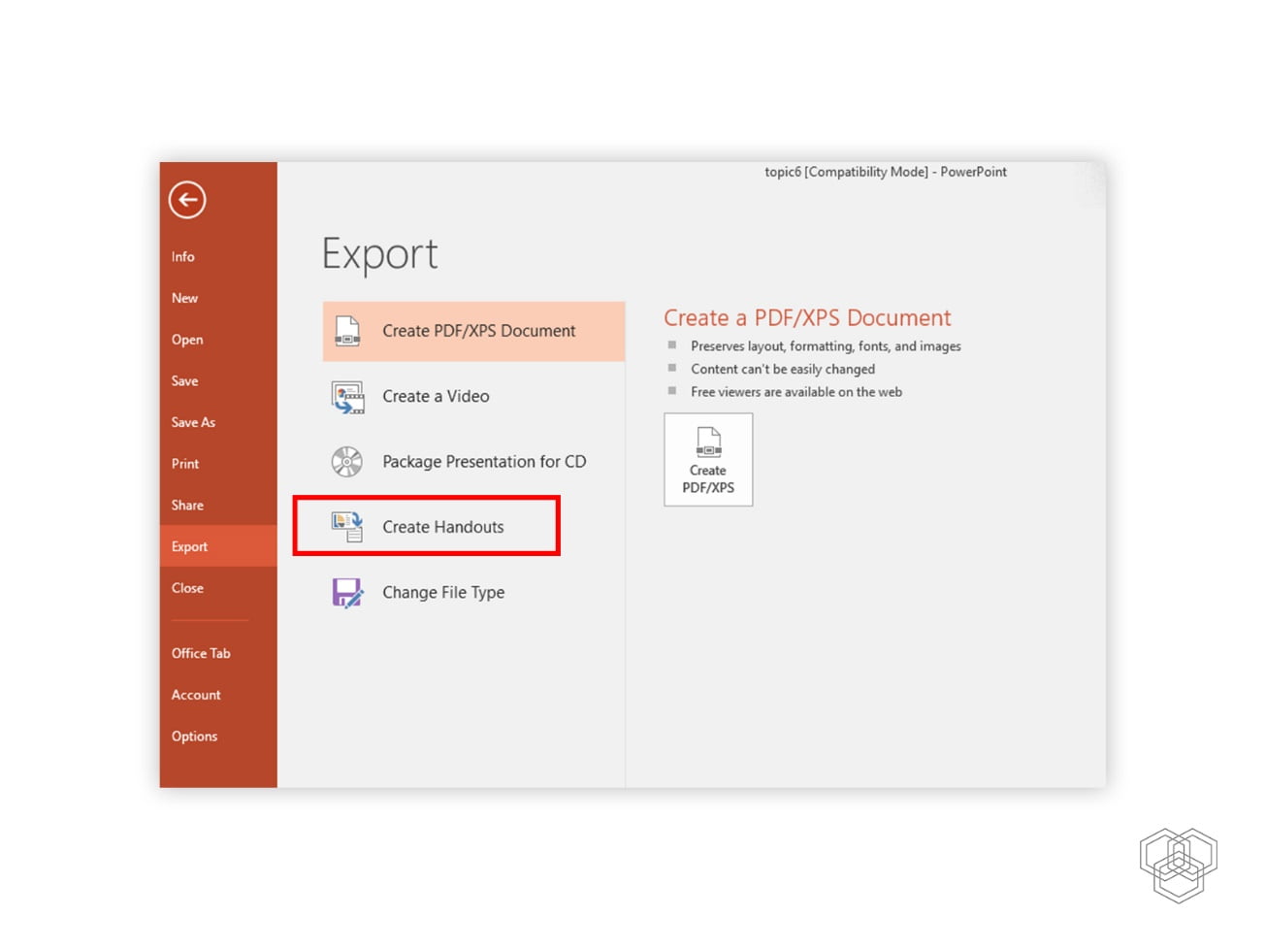Open the Share page
The height and width of the screenshot is (949, 1265).
pyautogui.click(x=187, y=506)
